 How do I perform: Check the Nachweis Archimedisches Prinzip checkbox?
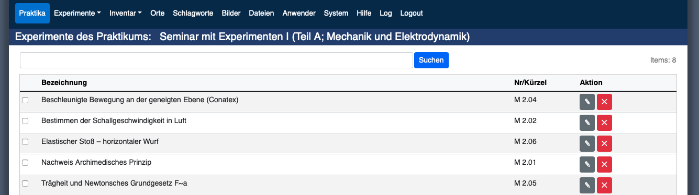(25, 163)
